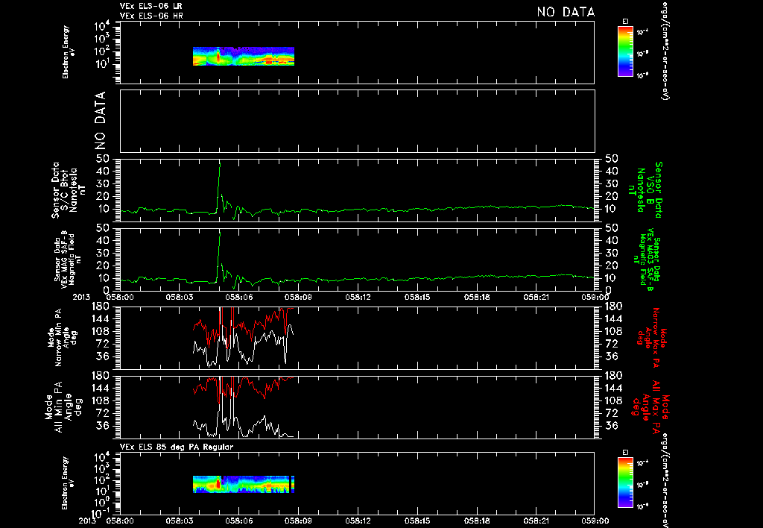Click the "2013" year label on the bottom axis

pyautogui.click(x=88, y=521)
